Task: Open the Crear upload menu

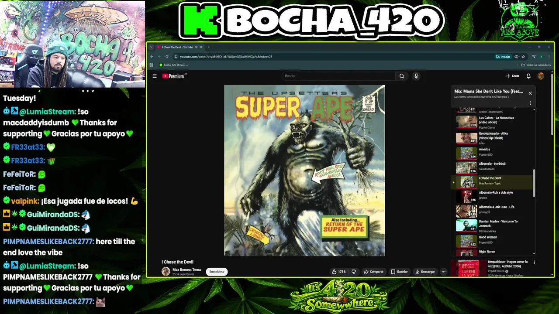Action: tap(513, 76)
